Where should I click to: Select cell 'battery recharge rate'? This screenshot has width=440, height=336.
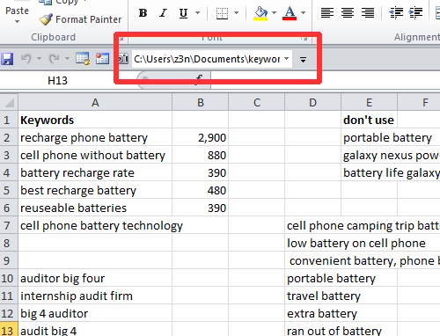pyautogui.click(x=95, y=173)
